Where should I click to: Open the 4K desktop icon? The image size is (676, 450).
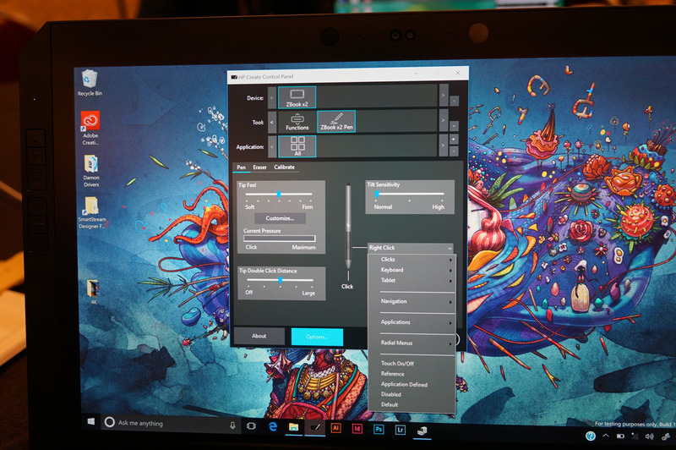click(93, 292)
